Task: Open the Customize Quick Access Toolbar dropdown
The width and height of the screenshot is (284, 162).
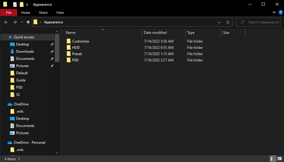Action: (27, 4)
